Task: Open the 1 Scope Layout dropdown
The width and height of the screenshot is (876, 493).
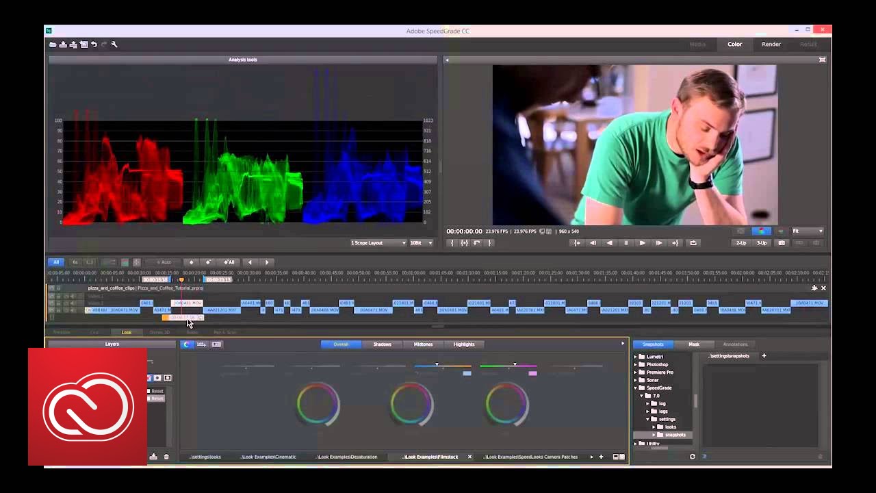Action: coord(378,243)
